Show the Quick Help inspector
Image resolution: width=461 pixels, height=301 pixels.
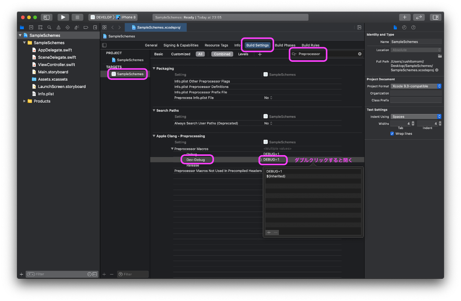[413, 28]
